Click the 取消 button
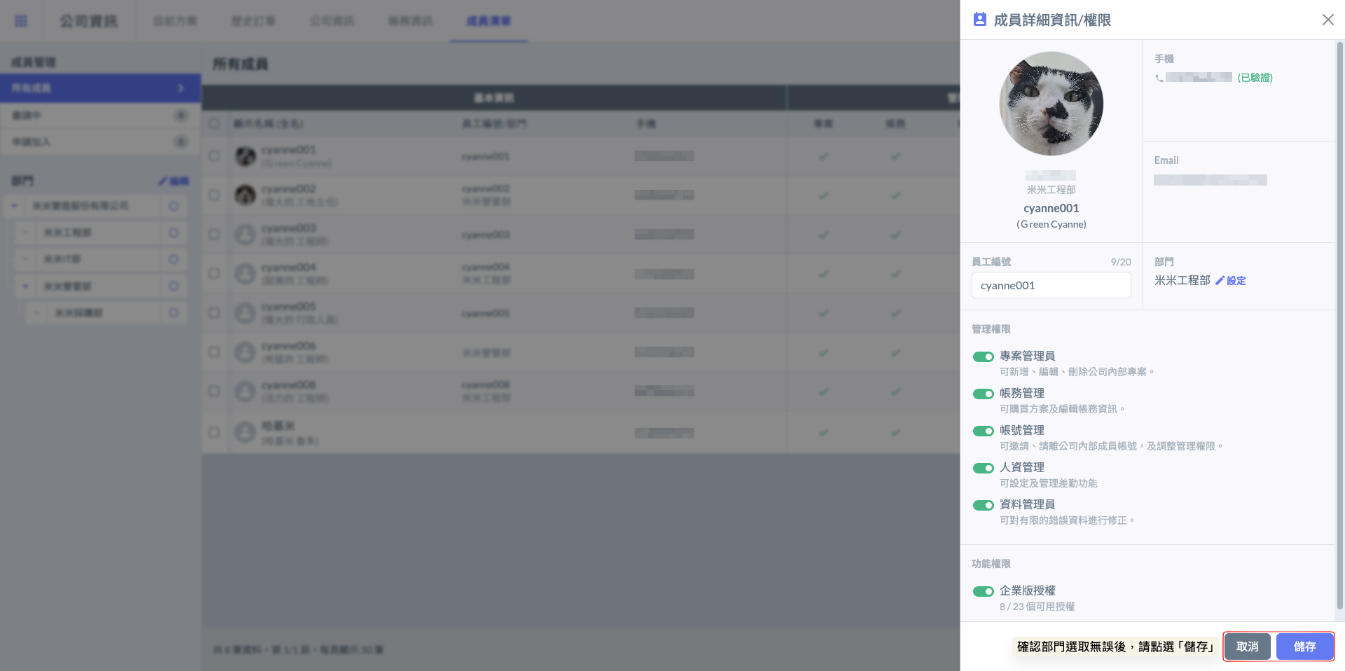The width and height of the screenshot is (1345, 671). point(1247,646)
